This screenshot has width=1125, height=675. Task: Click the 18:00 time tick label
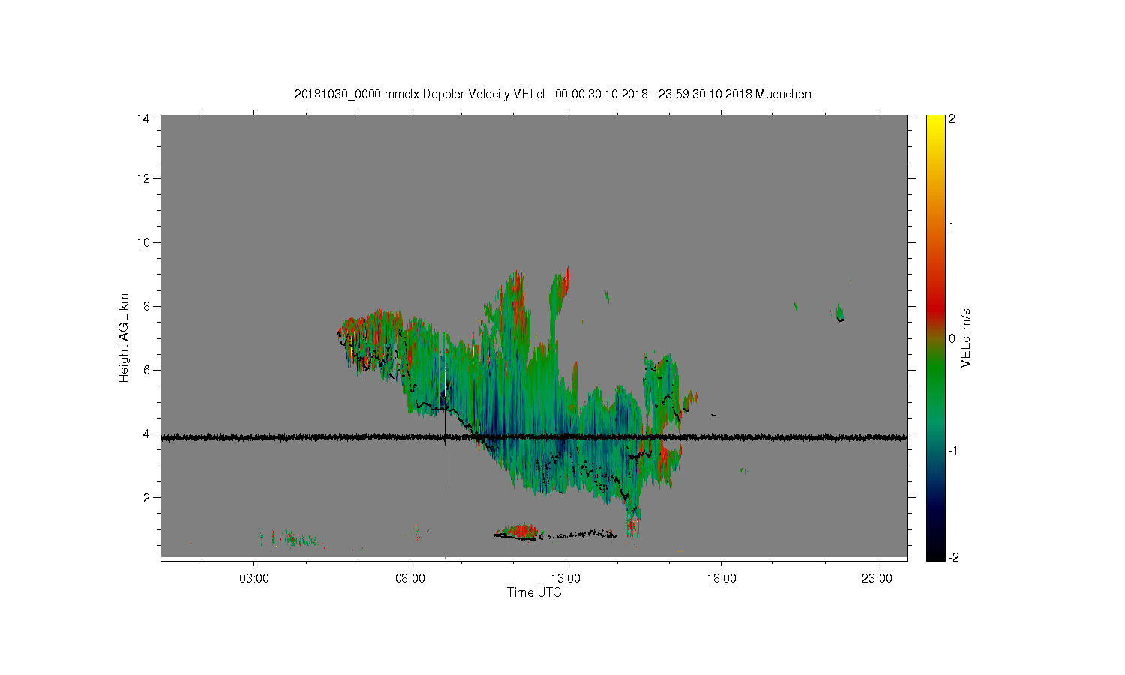pyautogui.click(x=721, y=579)
